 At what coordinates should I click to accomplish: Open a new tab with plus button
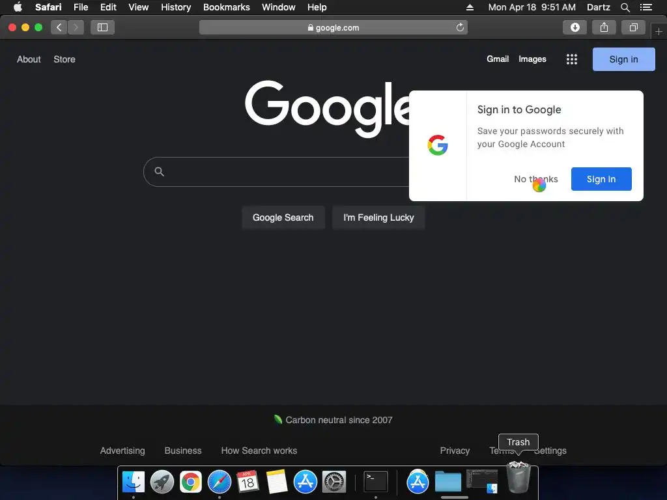(659, 31)
